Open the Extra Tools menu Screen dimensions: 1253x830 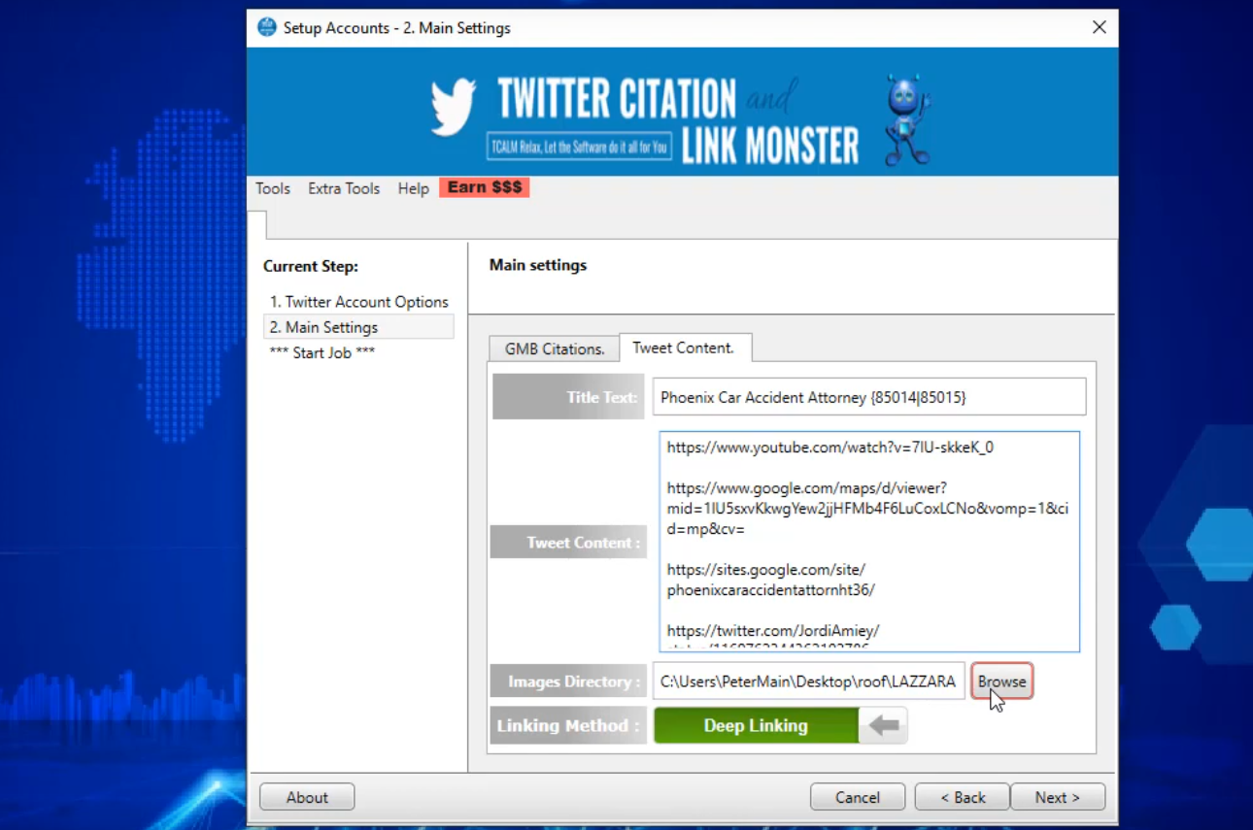click(x=344, y=188)
